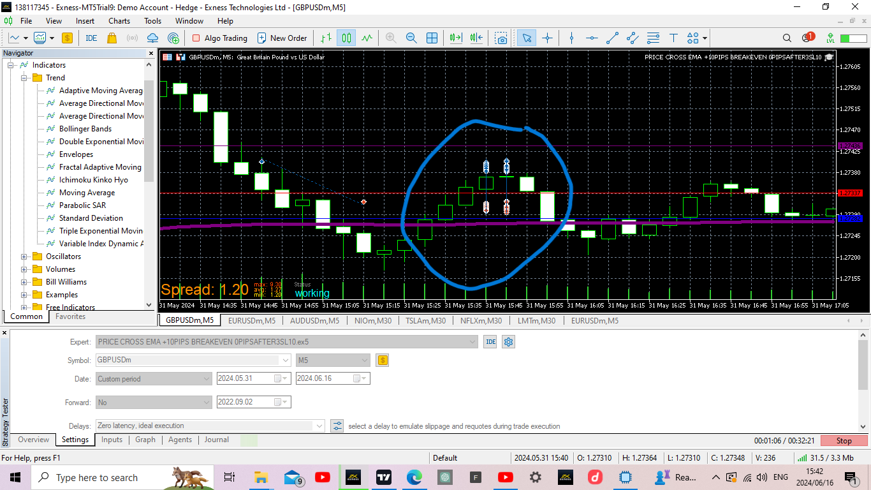Image resolution: width=871 pixels, height=490 pixels.
Task: Zoom out the chart
Action: [411, 38]
